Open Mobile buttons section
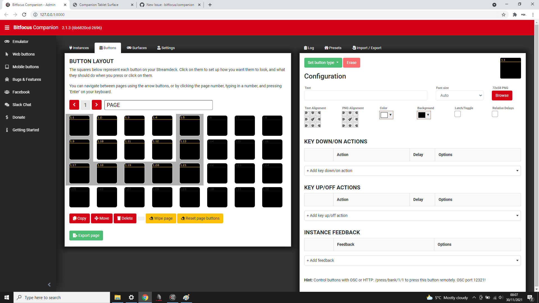 click(x=26, y=66)
